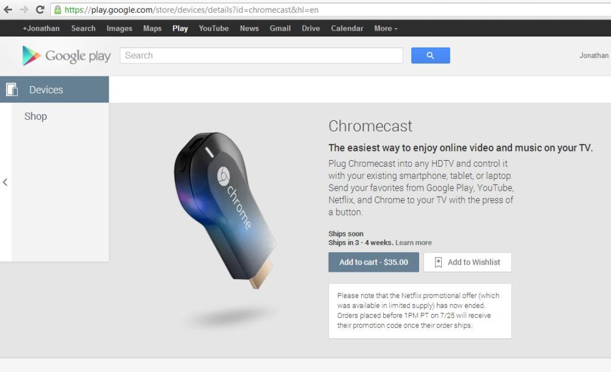
Task: Open +Jonathan profile link in top bar
Action: click(41, 29)
